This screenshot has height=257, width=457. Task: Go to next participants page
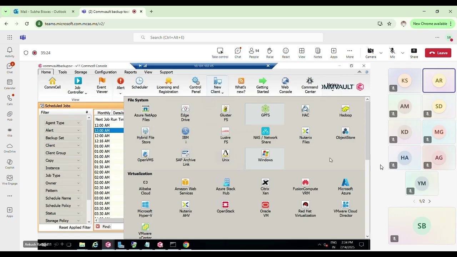pyautogui.click(x=430, y=201)
